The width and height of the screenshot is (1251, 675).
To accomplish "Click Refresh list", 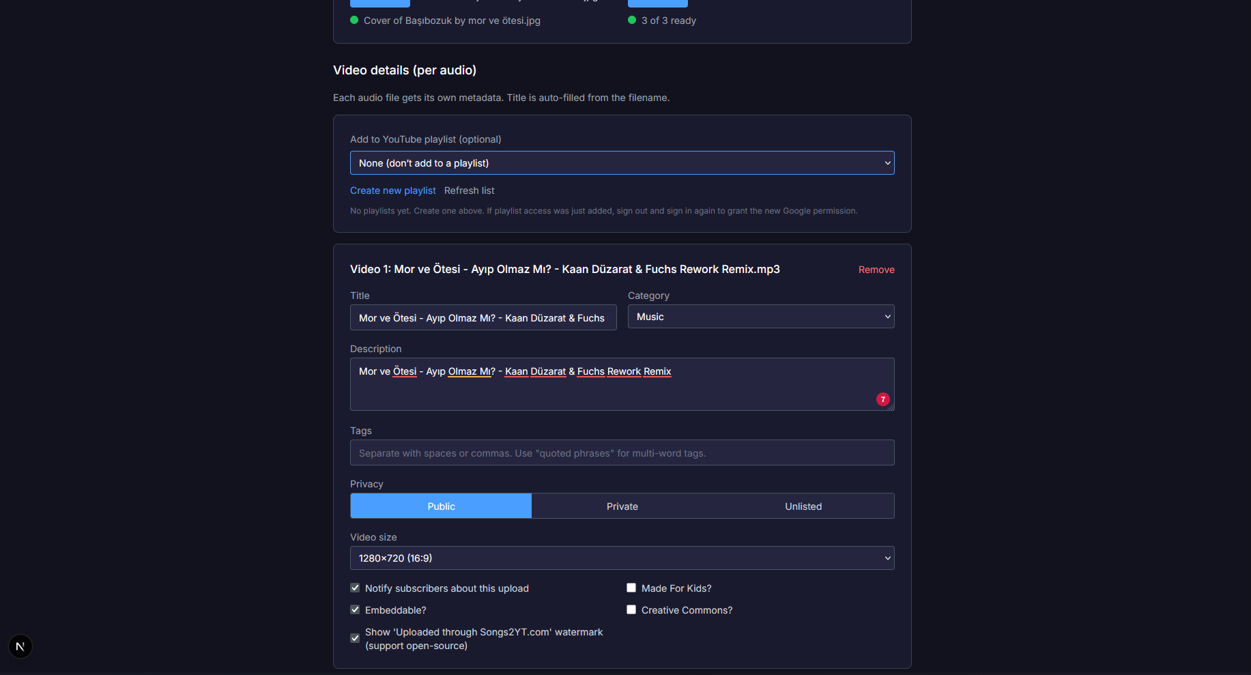I will [469, 190].
